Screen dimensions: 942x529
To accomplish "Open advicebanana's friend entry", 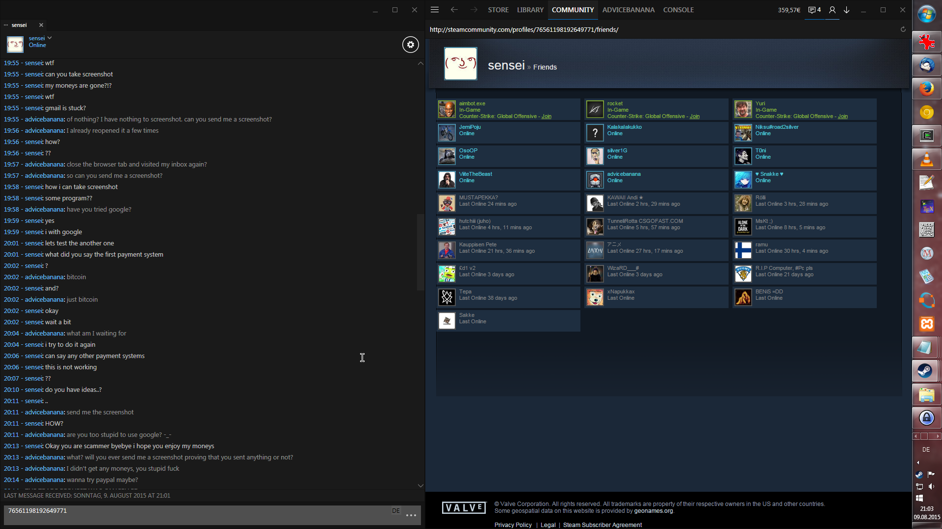I will (x=624, y=174).
